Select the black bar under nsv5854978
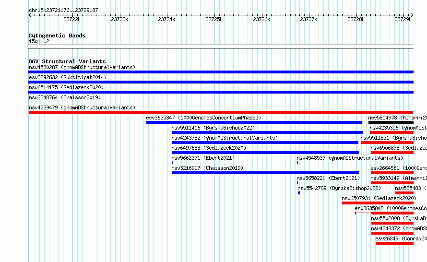 pyautogui.click(x=391, y=122)
